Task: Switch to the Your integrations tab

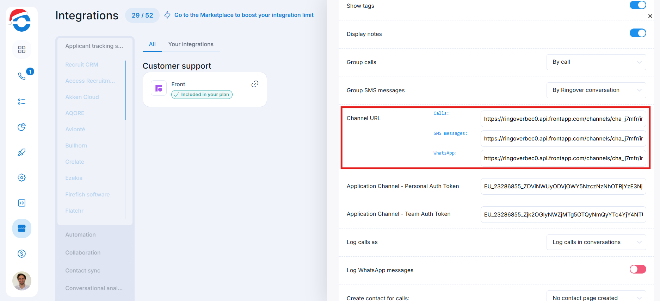Action: [191, 44]
